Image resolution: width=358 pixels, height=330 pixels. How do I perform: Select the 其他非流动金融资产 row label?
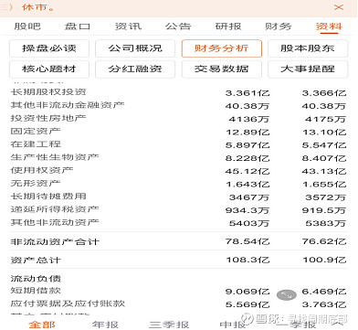pyautogui.click(x=68, y=105)
